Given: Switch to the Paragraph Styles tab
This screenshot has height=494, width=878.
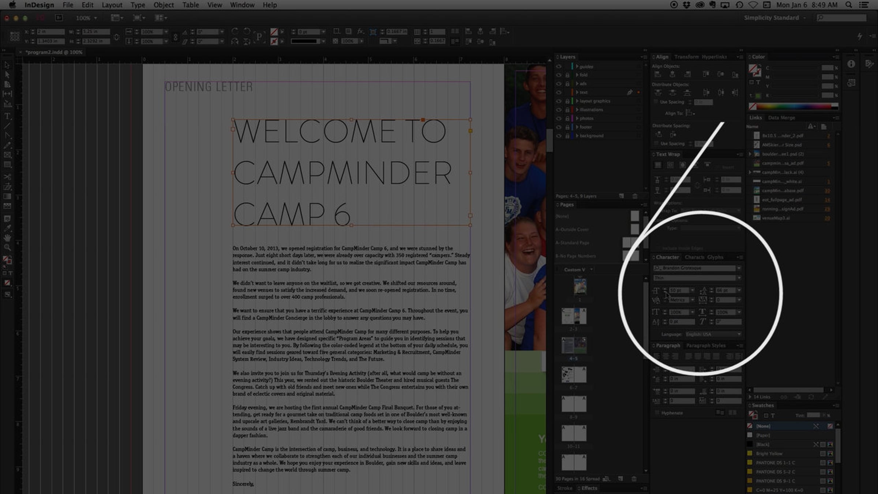Looking at the screenshot, I should click(x=705, y=345).
